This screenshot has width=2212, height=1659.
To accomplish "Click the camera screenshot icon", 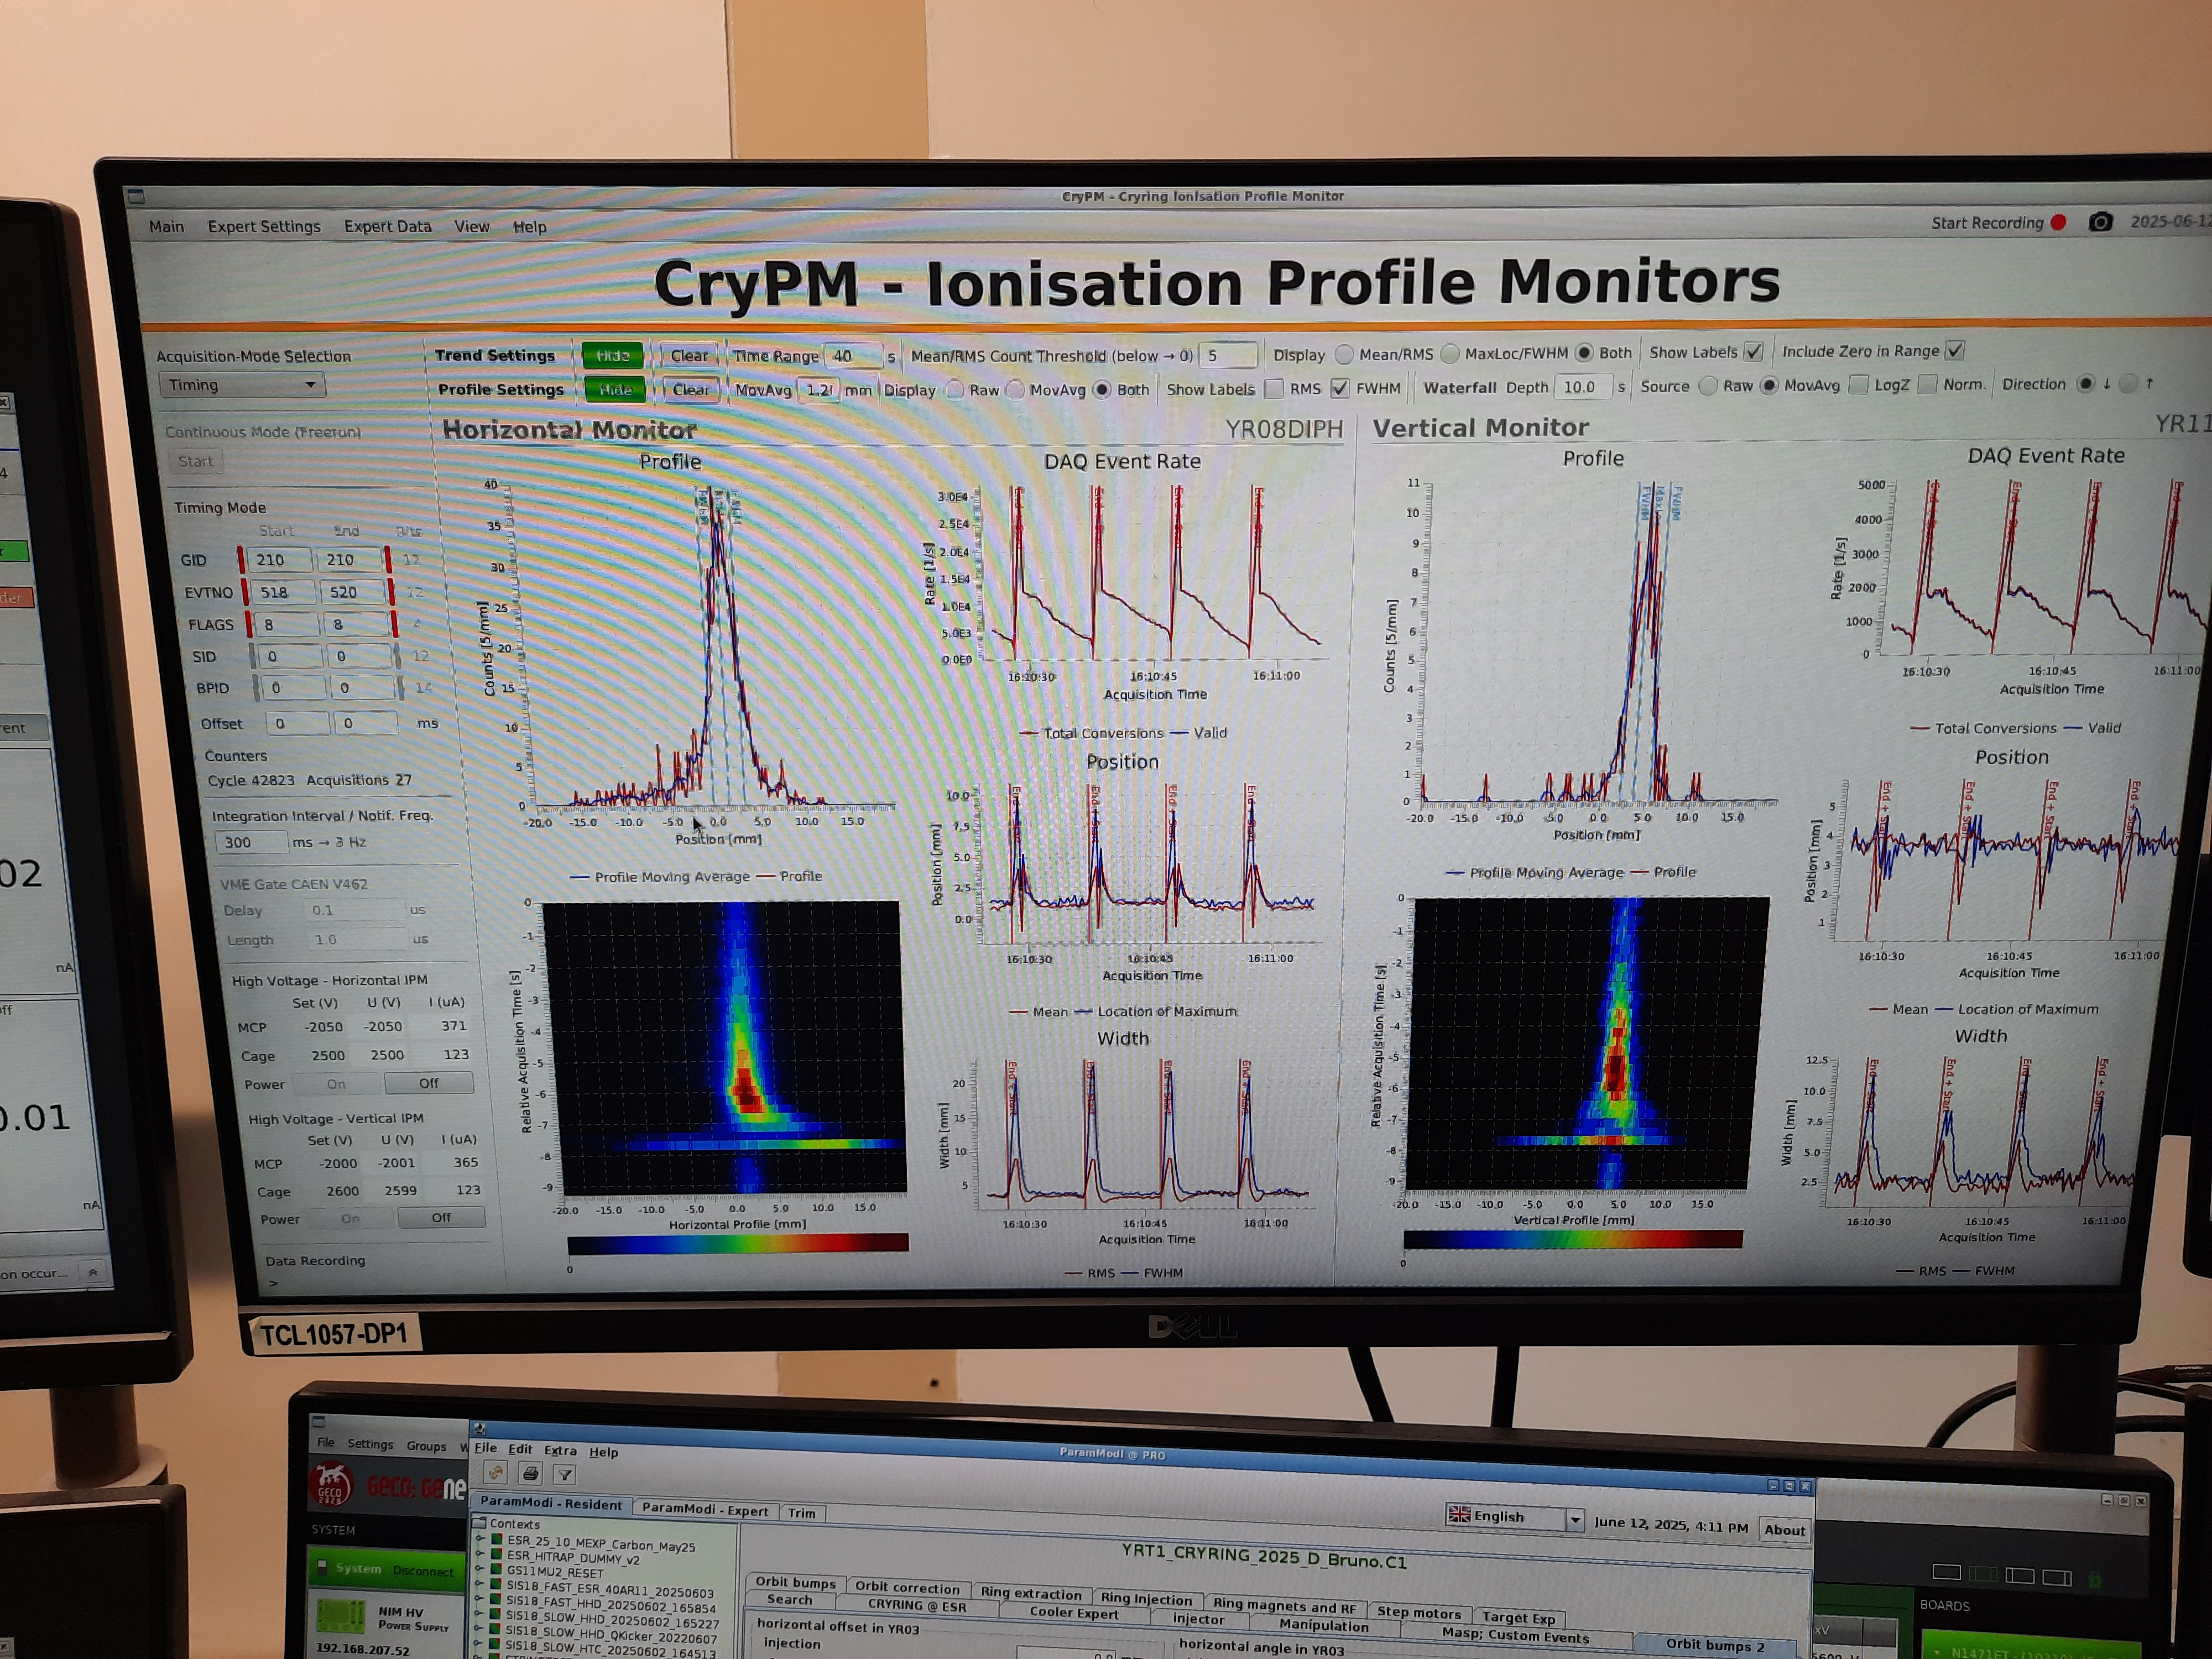I will click(x=2100, y=222).
